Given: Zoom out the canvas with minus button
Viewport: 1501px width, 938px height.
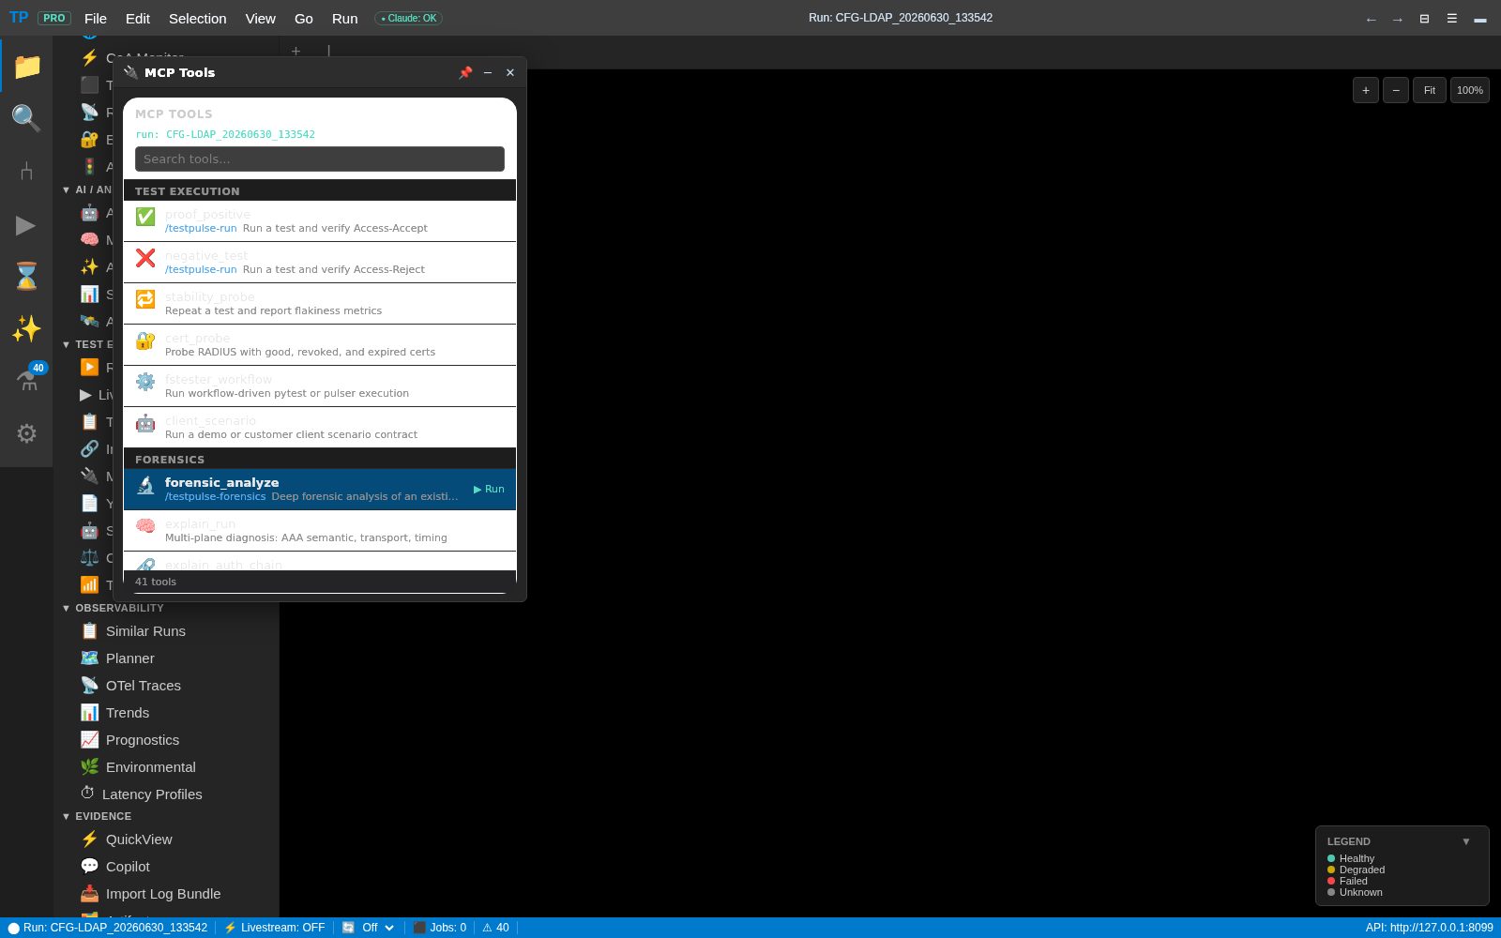Looking at the screenshot, I should click(x=1396, y=90).
